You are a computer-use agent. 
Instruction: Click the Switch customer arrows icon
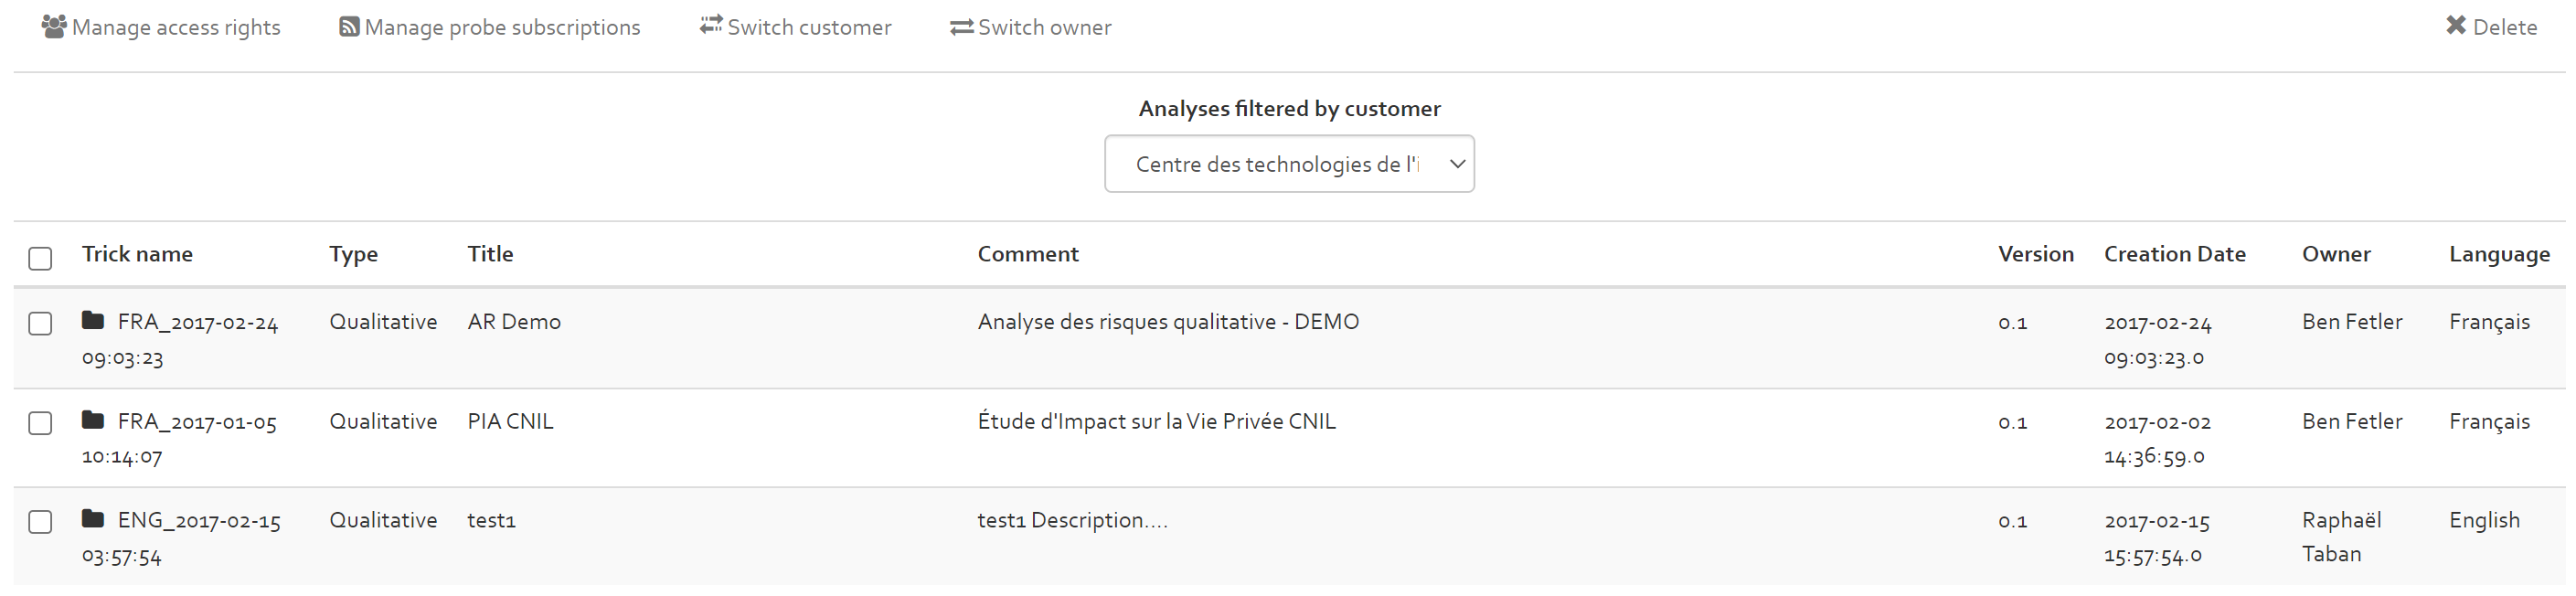point(710,25)
